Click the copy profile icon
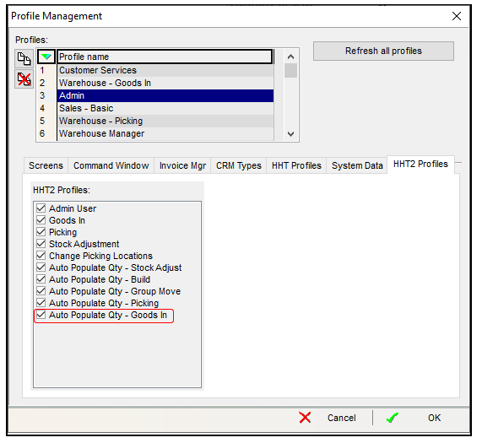Image resolution: width=482 pixels, height=443 pixels. tap(24, 59)
